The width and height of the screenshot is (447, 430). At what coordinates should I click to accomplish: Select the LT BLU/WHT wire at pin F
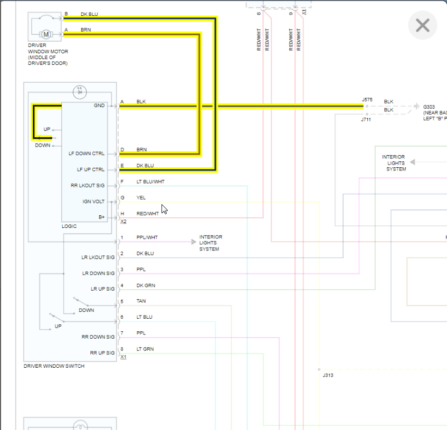click(183, 186)
